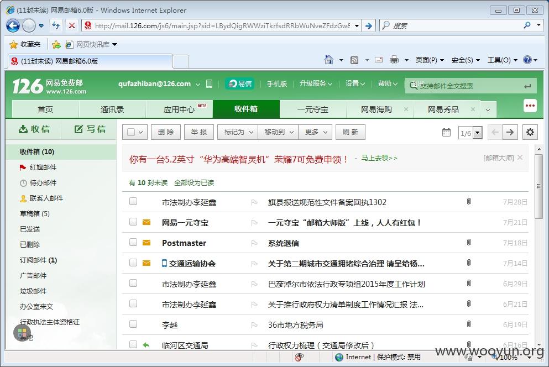549x367 pixels.
Task: Click the 举报 button
Action: (x=199, y=132)
